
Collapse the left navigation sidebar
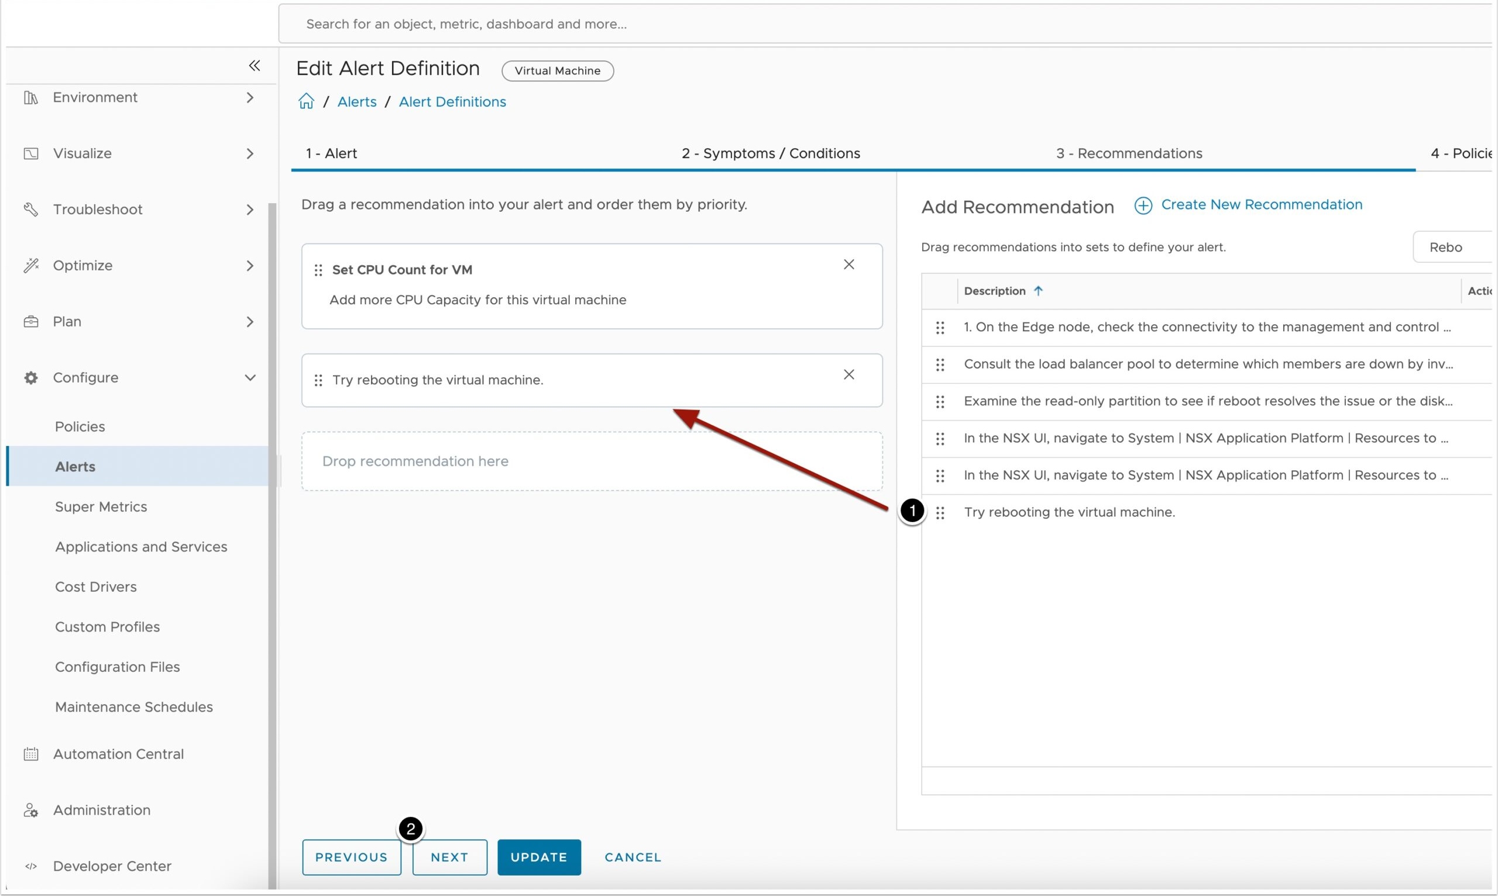tap(254, 65)
